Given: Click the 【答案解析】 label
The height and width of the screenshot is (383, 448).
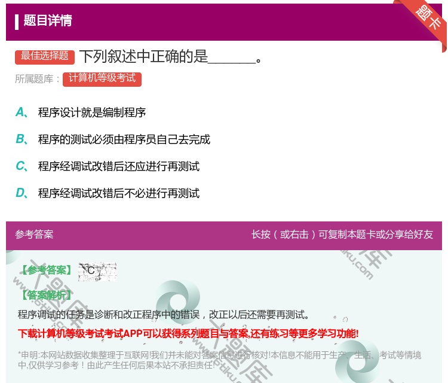Looking at the screenshot, I should point(47,295).
